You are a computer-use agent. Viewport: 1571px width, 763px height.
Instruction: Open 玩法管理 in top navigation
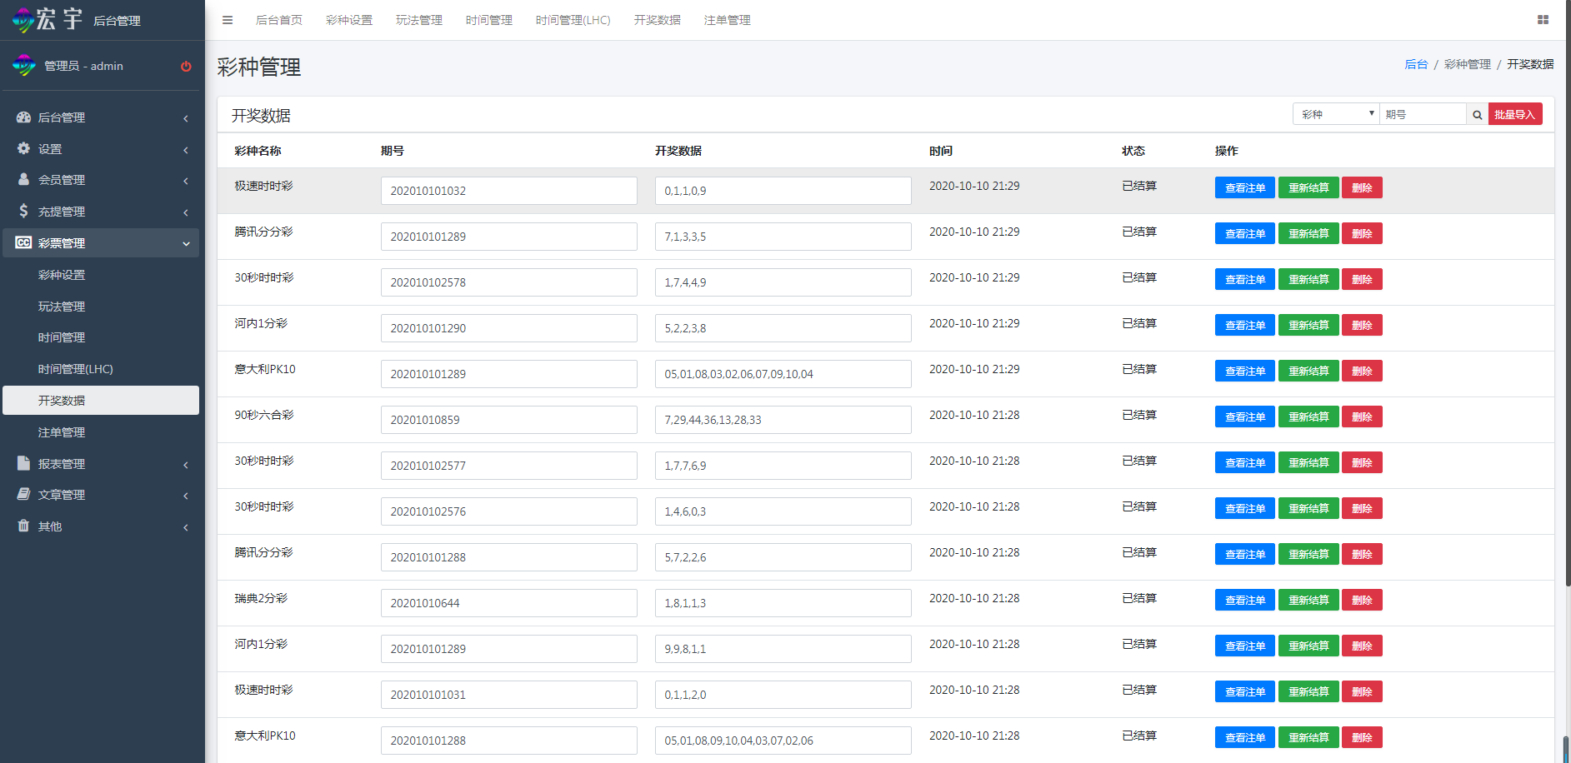[419, 20]
